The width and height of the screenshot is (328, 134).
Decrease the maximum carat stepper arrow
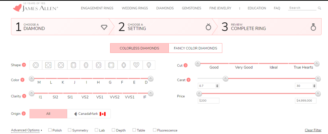[314, 87]
